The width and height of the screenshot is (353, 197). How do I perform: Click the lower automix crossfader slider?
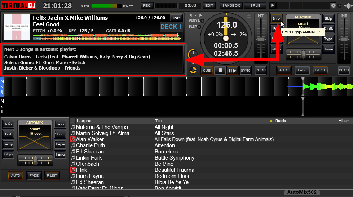(35, 160)
